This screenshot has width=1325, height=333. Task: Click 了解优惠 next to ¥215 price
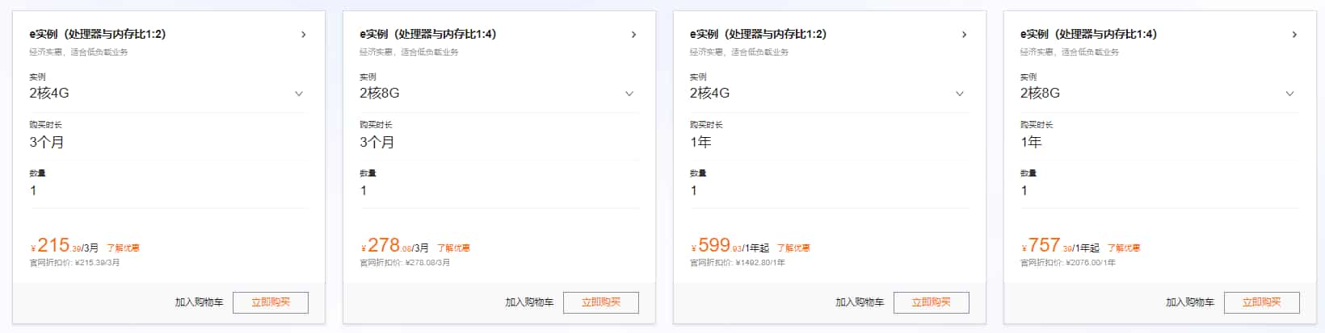[123, 248]
